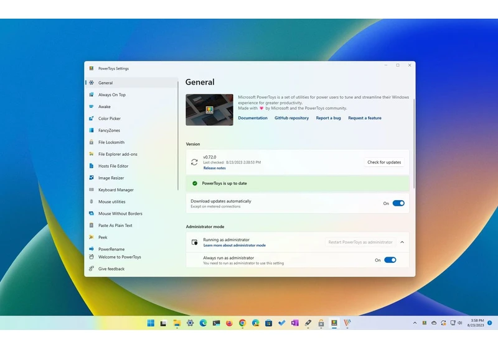Click Welcome to PowerToys gift icon
This screenshot has height=348, width=498.
(92, 257)
